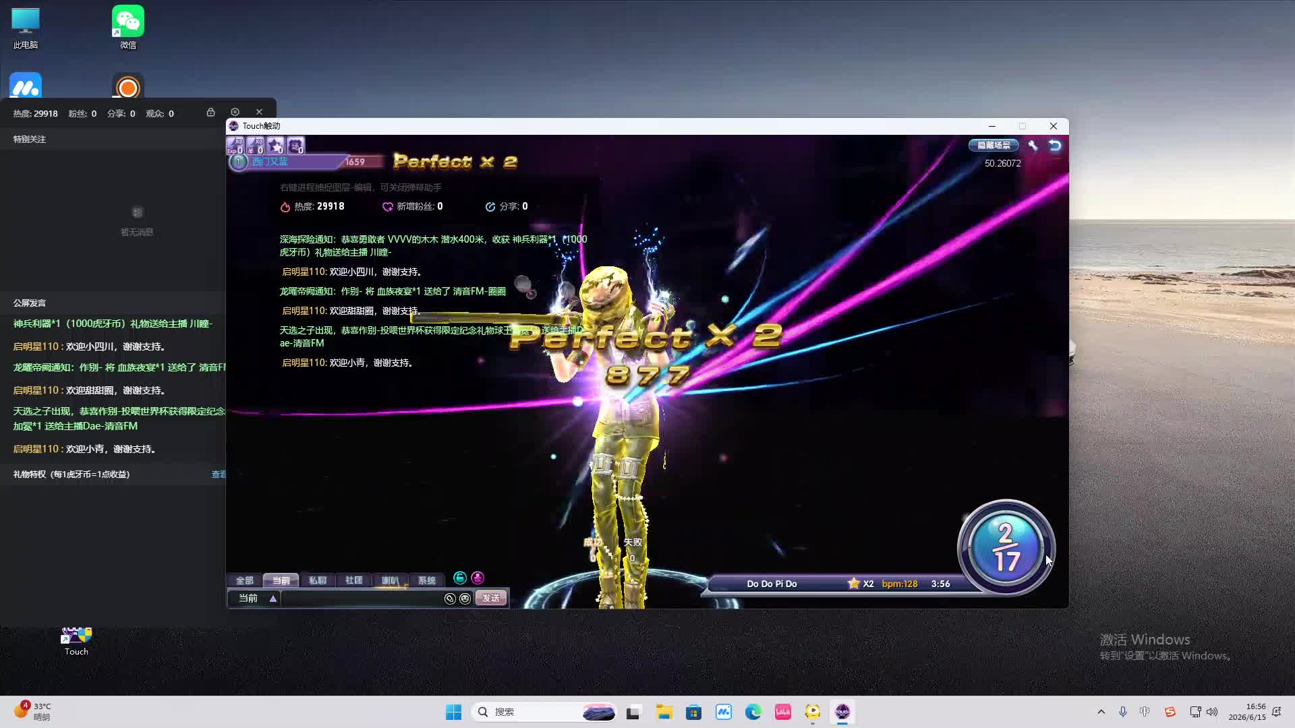Click the 功 buff icon
Image resolution: width=1295 pixels, height=728 pixels.
[296, 145]
